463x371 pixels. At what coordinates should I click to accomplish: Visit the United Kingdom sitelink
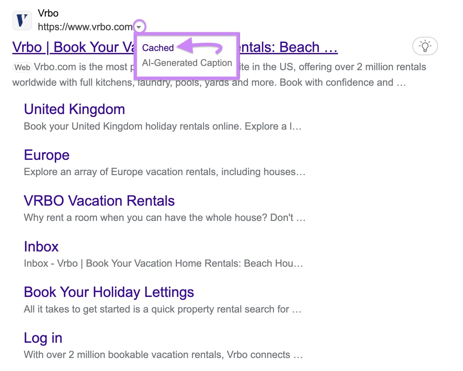74,109
